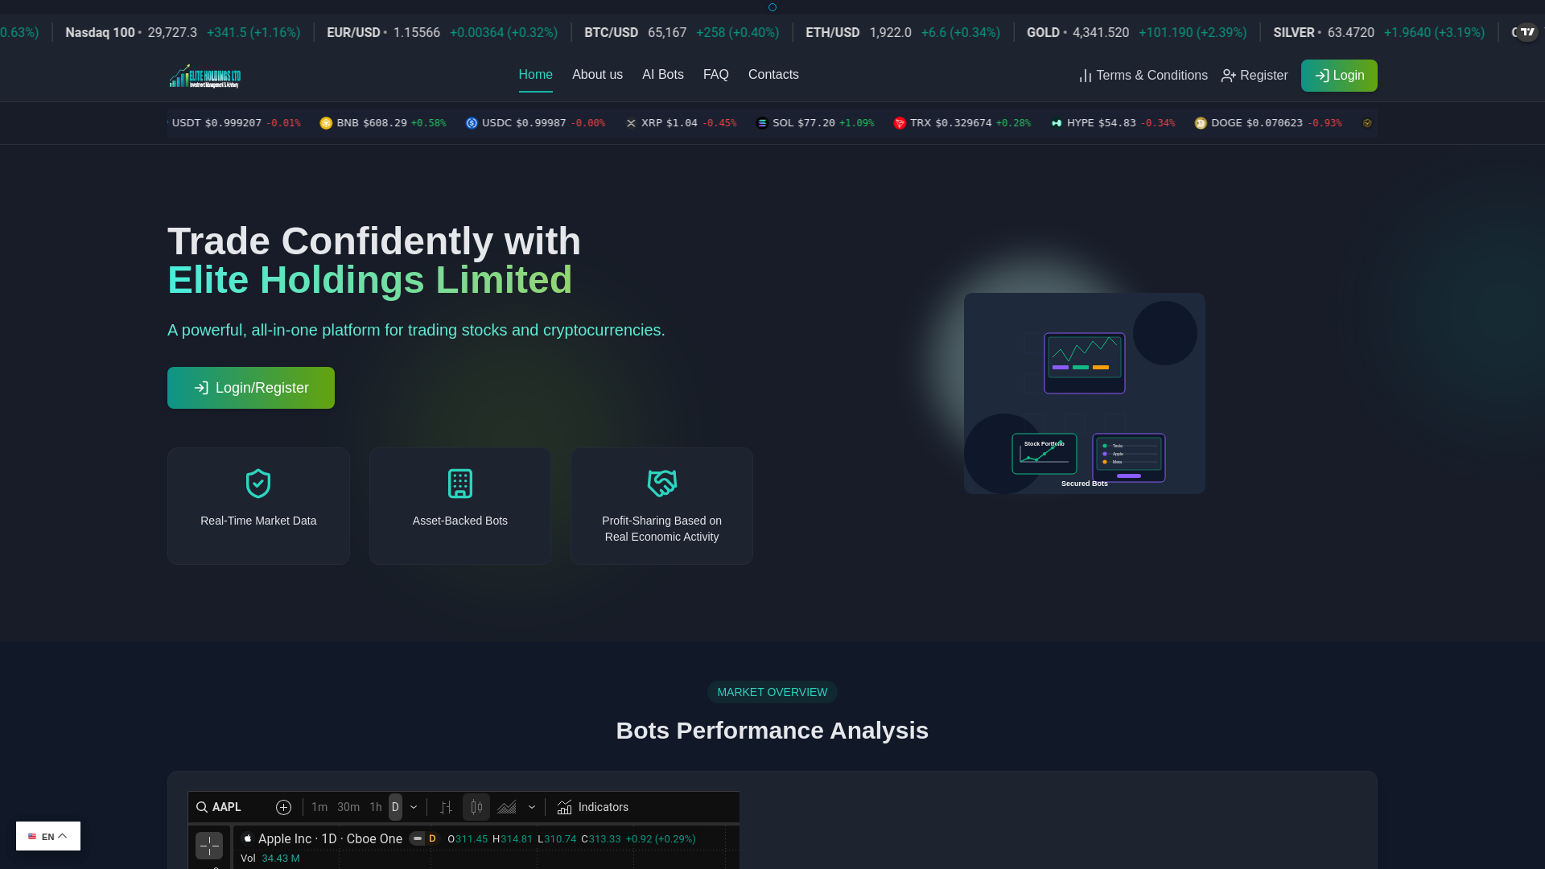Image resolution: width=1545 pixels, height=869 pixels.
Task: Click the US flag language icon
Action: coord(32,836)
